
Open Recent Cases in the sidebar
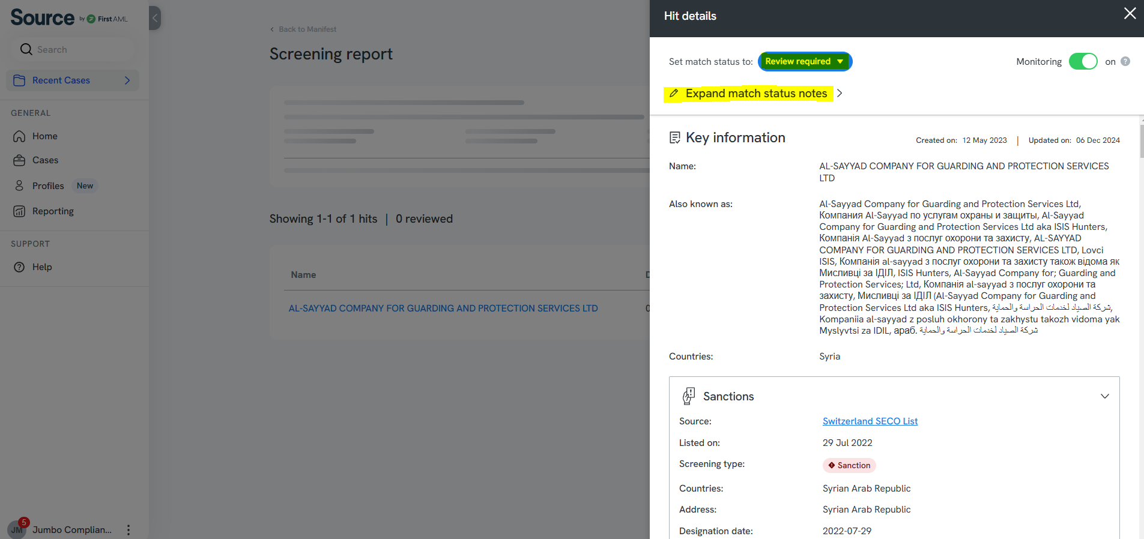click(x=73, y=80)
